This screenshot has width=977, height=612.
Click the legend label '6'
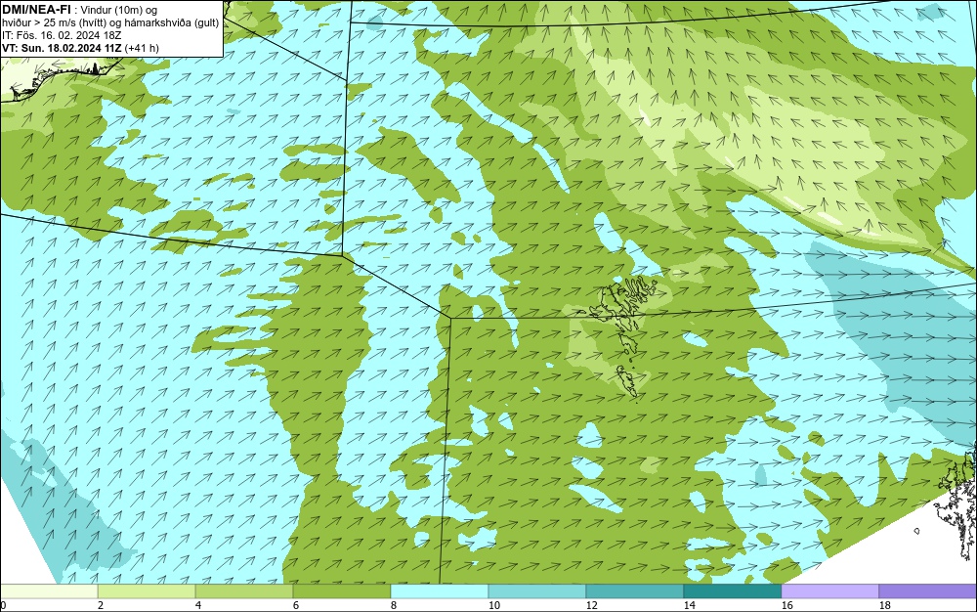[x=296, y=605]
